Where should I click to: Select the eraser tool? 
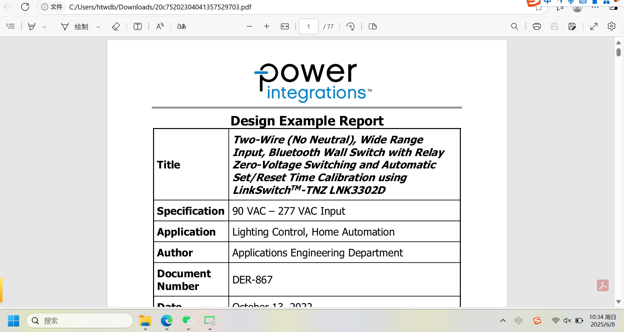(116, 26)
